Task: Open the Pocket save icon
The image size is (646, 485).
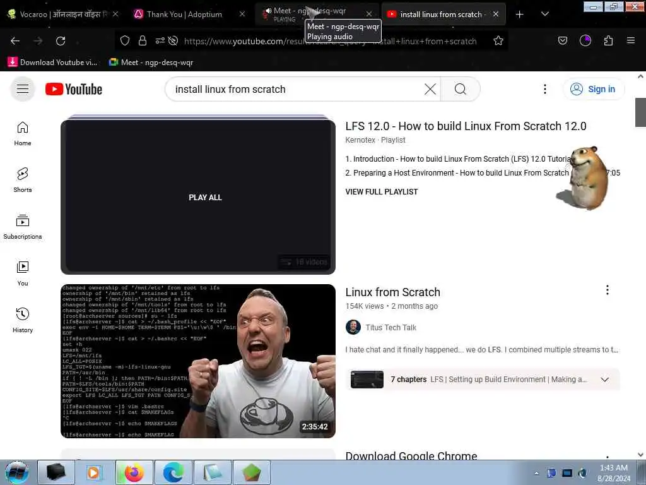Action: click(562, 40)
